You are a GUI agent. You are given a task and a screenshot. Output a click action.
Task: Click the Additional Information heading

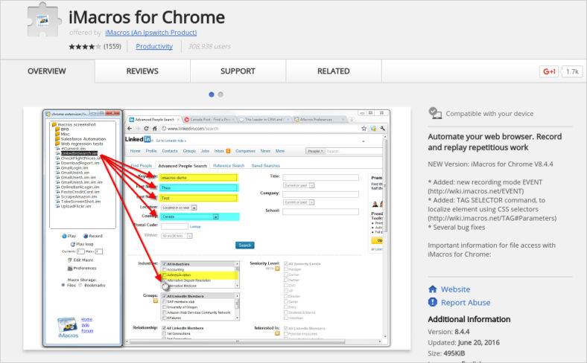pyautogui.click(x=469, y=319)
